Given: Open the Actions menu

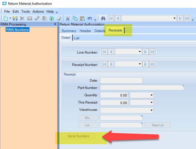Looking at the screenshot, I should (x=38, y=12).
